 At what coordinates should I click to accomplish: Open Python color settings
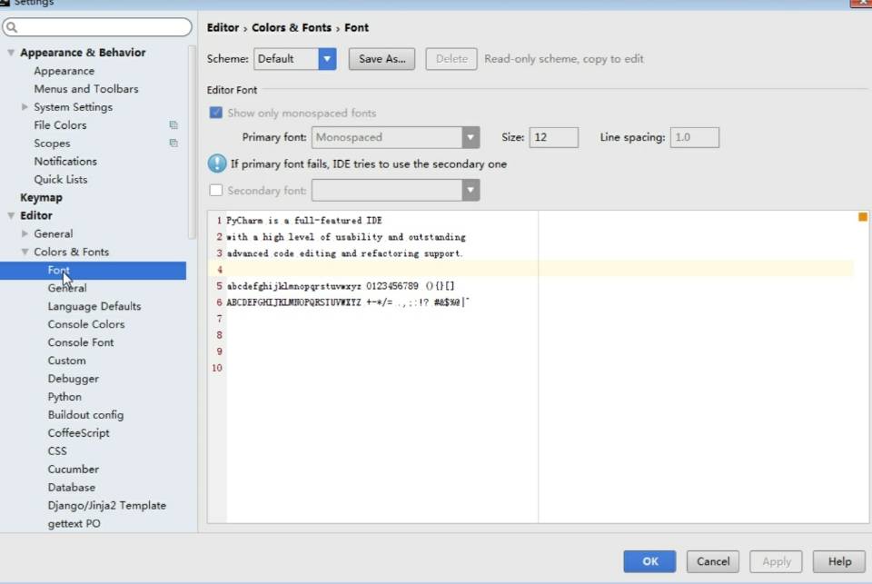pos(64,397)
